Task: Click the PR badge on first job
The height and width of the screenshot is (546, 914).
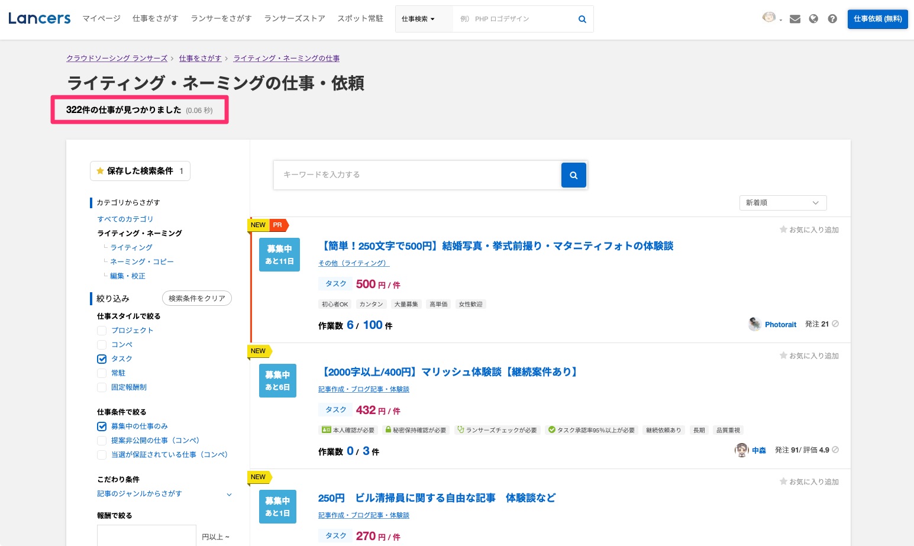Action: 279,225
